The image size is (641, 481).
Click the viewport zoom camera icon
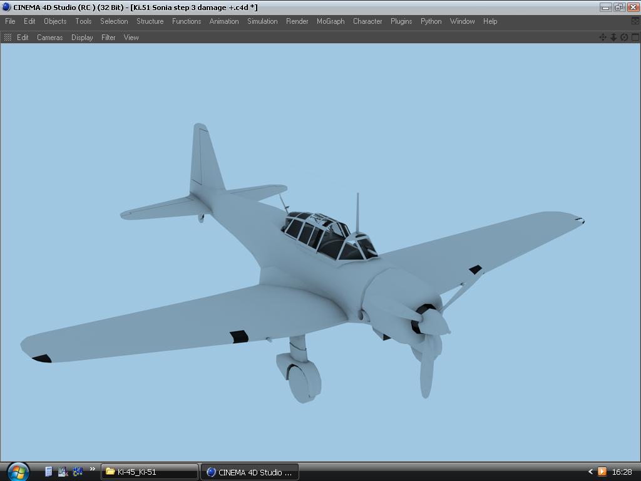click(613, 38)
